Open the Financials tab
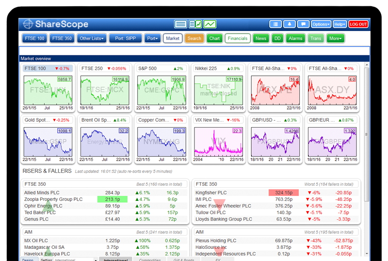The height and width of the screenshot is (261, 388). click(x=238, y=38)
